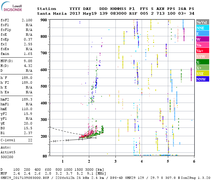Select the MUF(D) value 9.08
211x180 pixels.
click(x=28, y=61)
